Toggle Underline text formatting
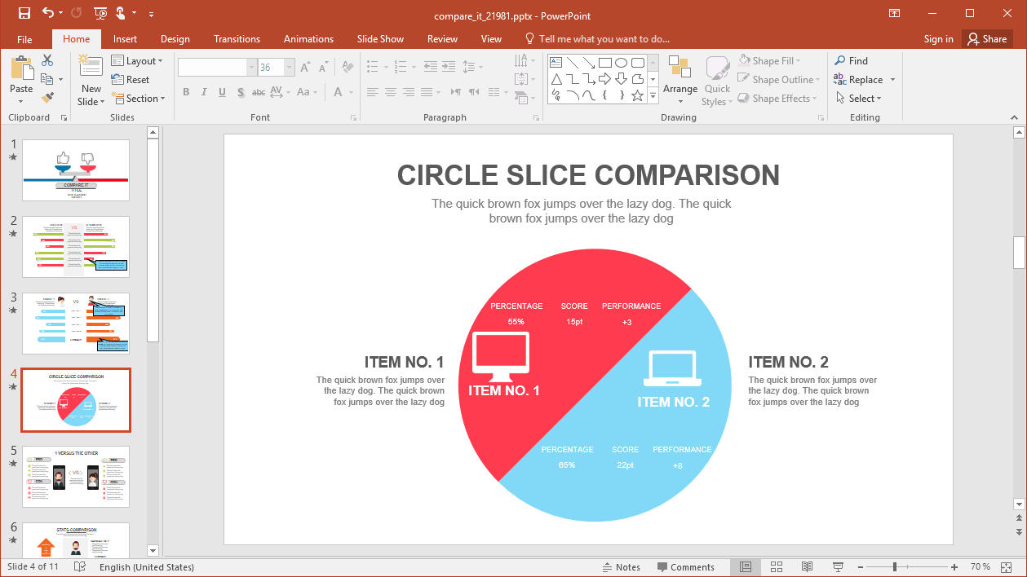1027x577 pixels. (x=222, y=92)
